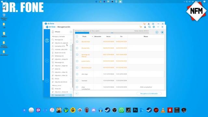The height and width of the screenshot is (117, 208).
Task: Click the back arrow below the table
Action: [x=77, y=94]
